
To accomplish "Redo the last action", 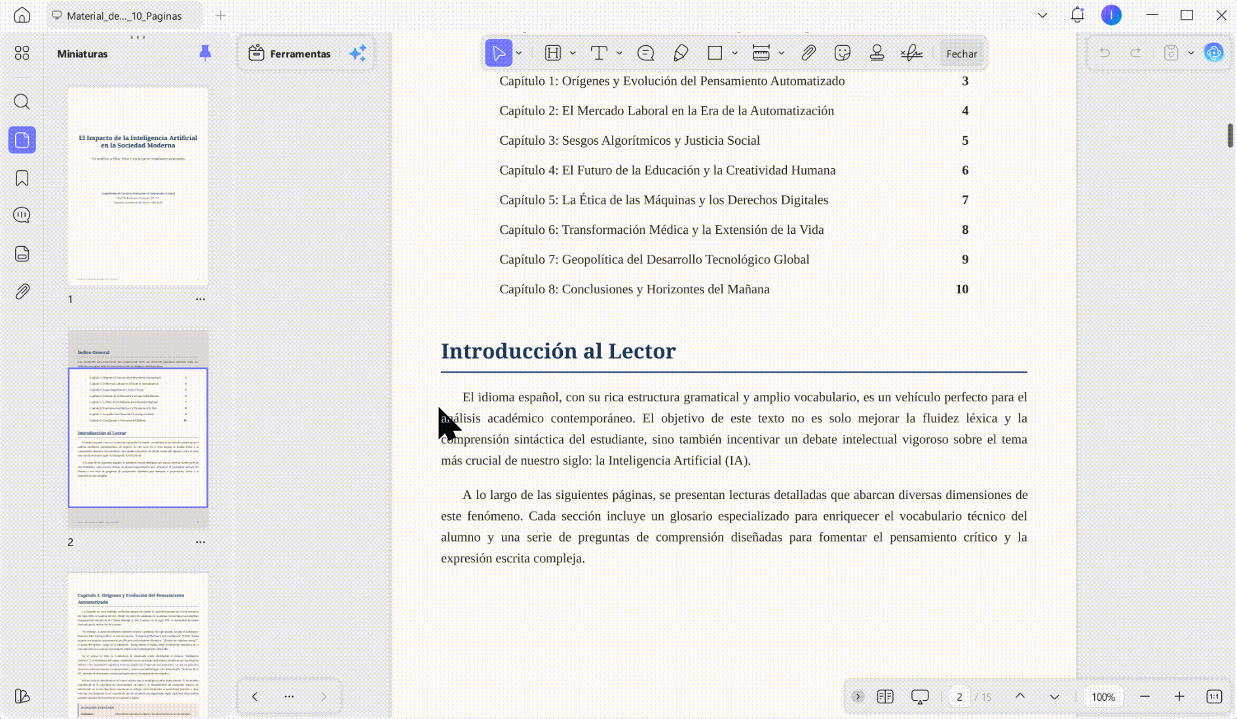I will [x=1135, y=53].
